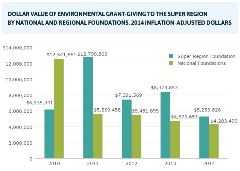
Task: Toggle the National Foundations legend label
Action: (x=201, y=63)
